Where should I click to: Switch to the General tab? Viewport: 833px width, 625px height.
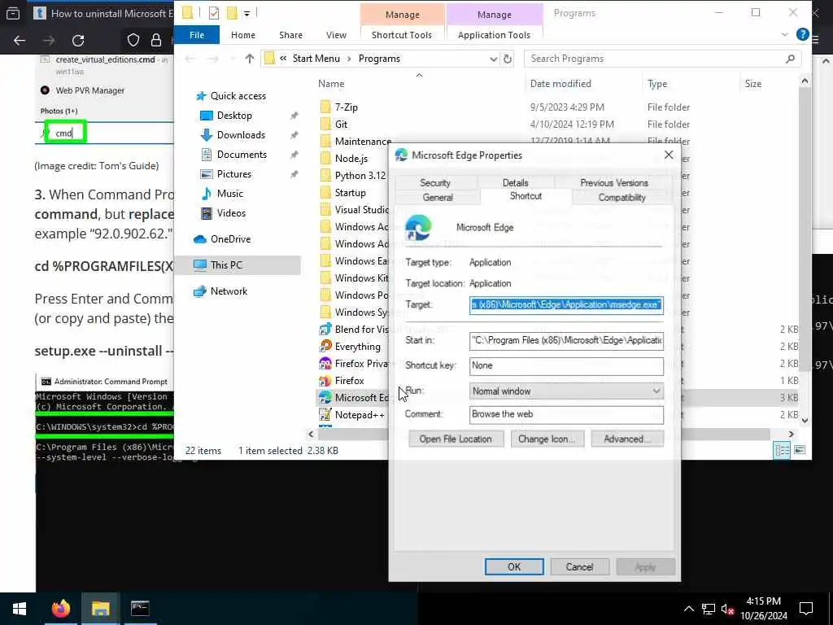click(x=438, y=197)
